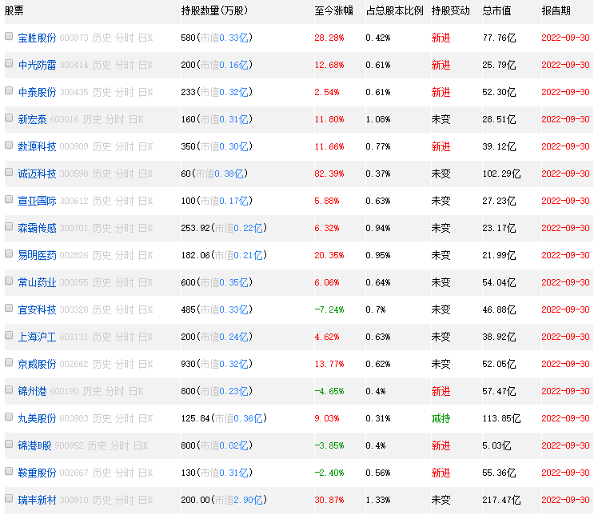The width and height of the screenshot is (598, 515).
Task: Check the box for 常山药业
Action: (9, 281)
